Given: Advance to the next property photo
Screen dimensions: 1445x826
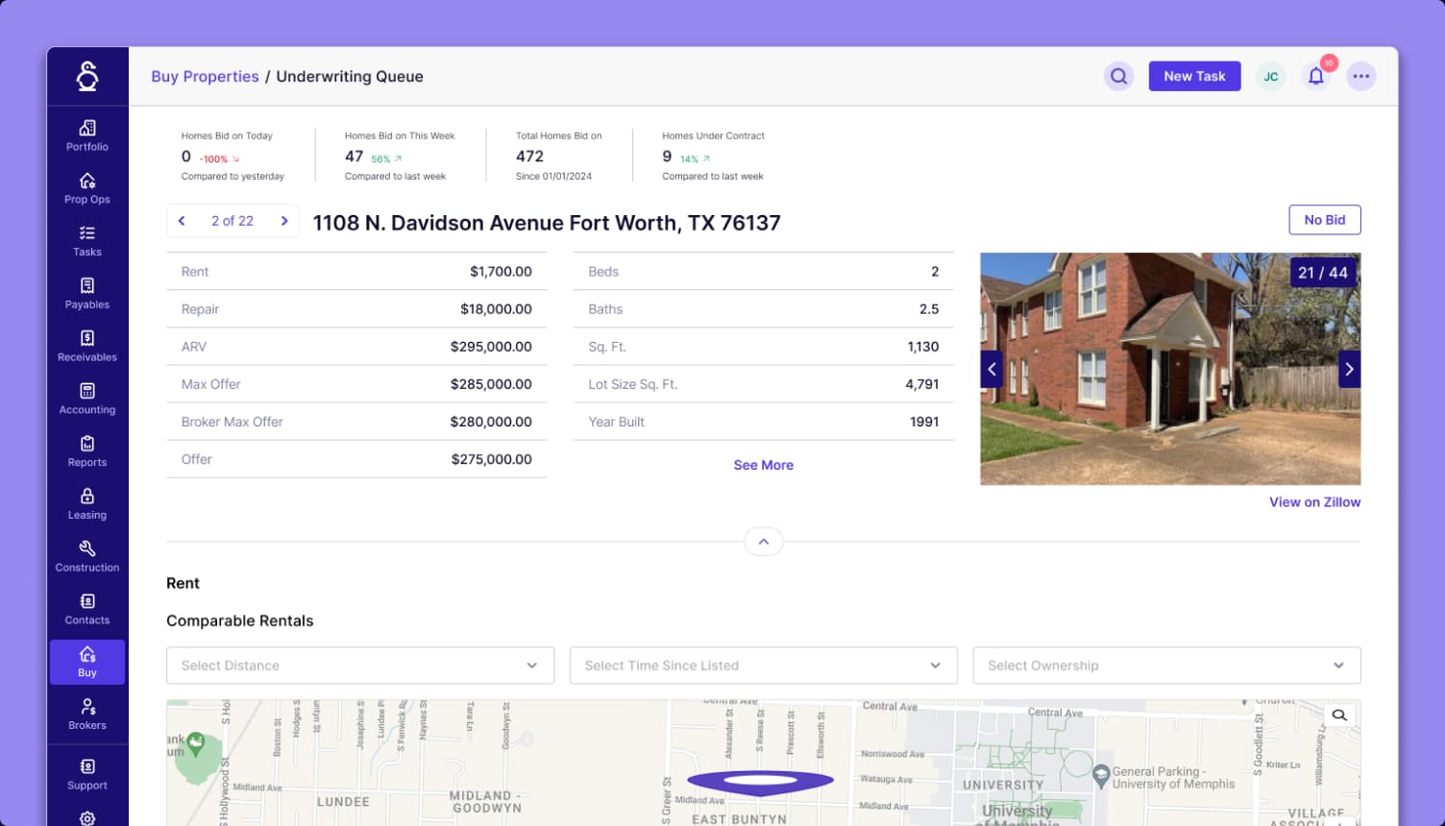Looking at the screenshot, I should click(1349, 368).
